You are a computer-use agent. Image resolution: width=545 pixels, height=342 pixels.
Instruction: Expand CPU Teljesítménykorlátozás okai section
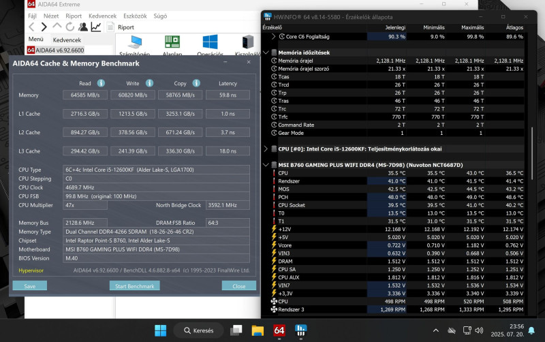click(266, 149)
